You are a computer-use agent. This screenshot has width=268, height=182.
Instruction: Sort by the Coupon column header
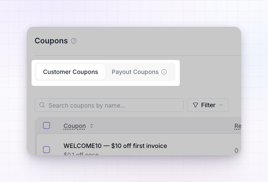point(75,126)
